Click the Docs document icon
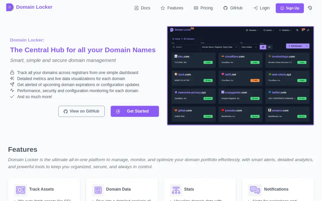The height and width of the screenshot is (201, 322). click(x=137, y=8)
